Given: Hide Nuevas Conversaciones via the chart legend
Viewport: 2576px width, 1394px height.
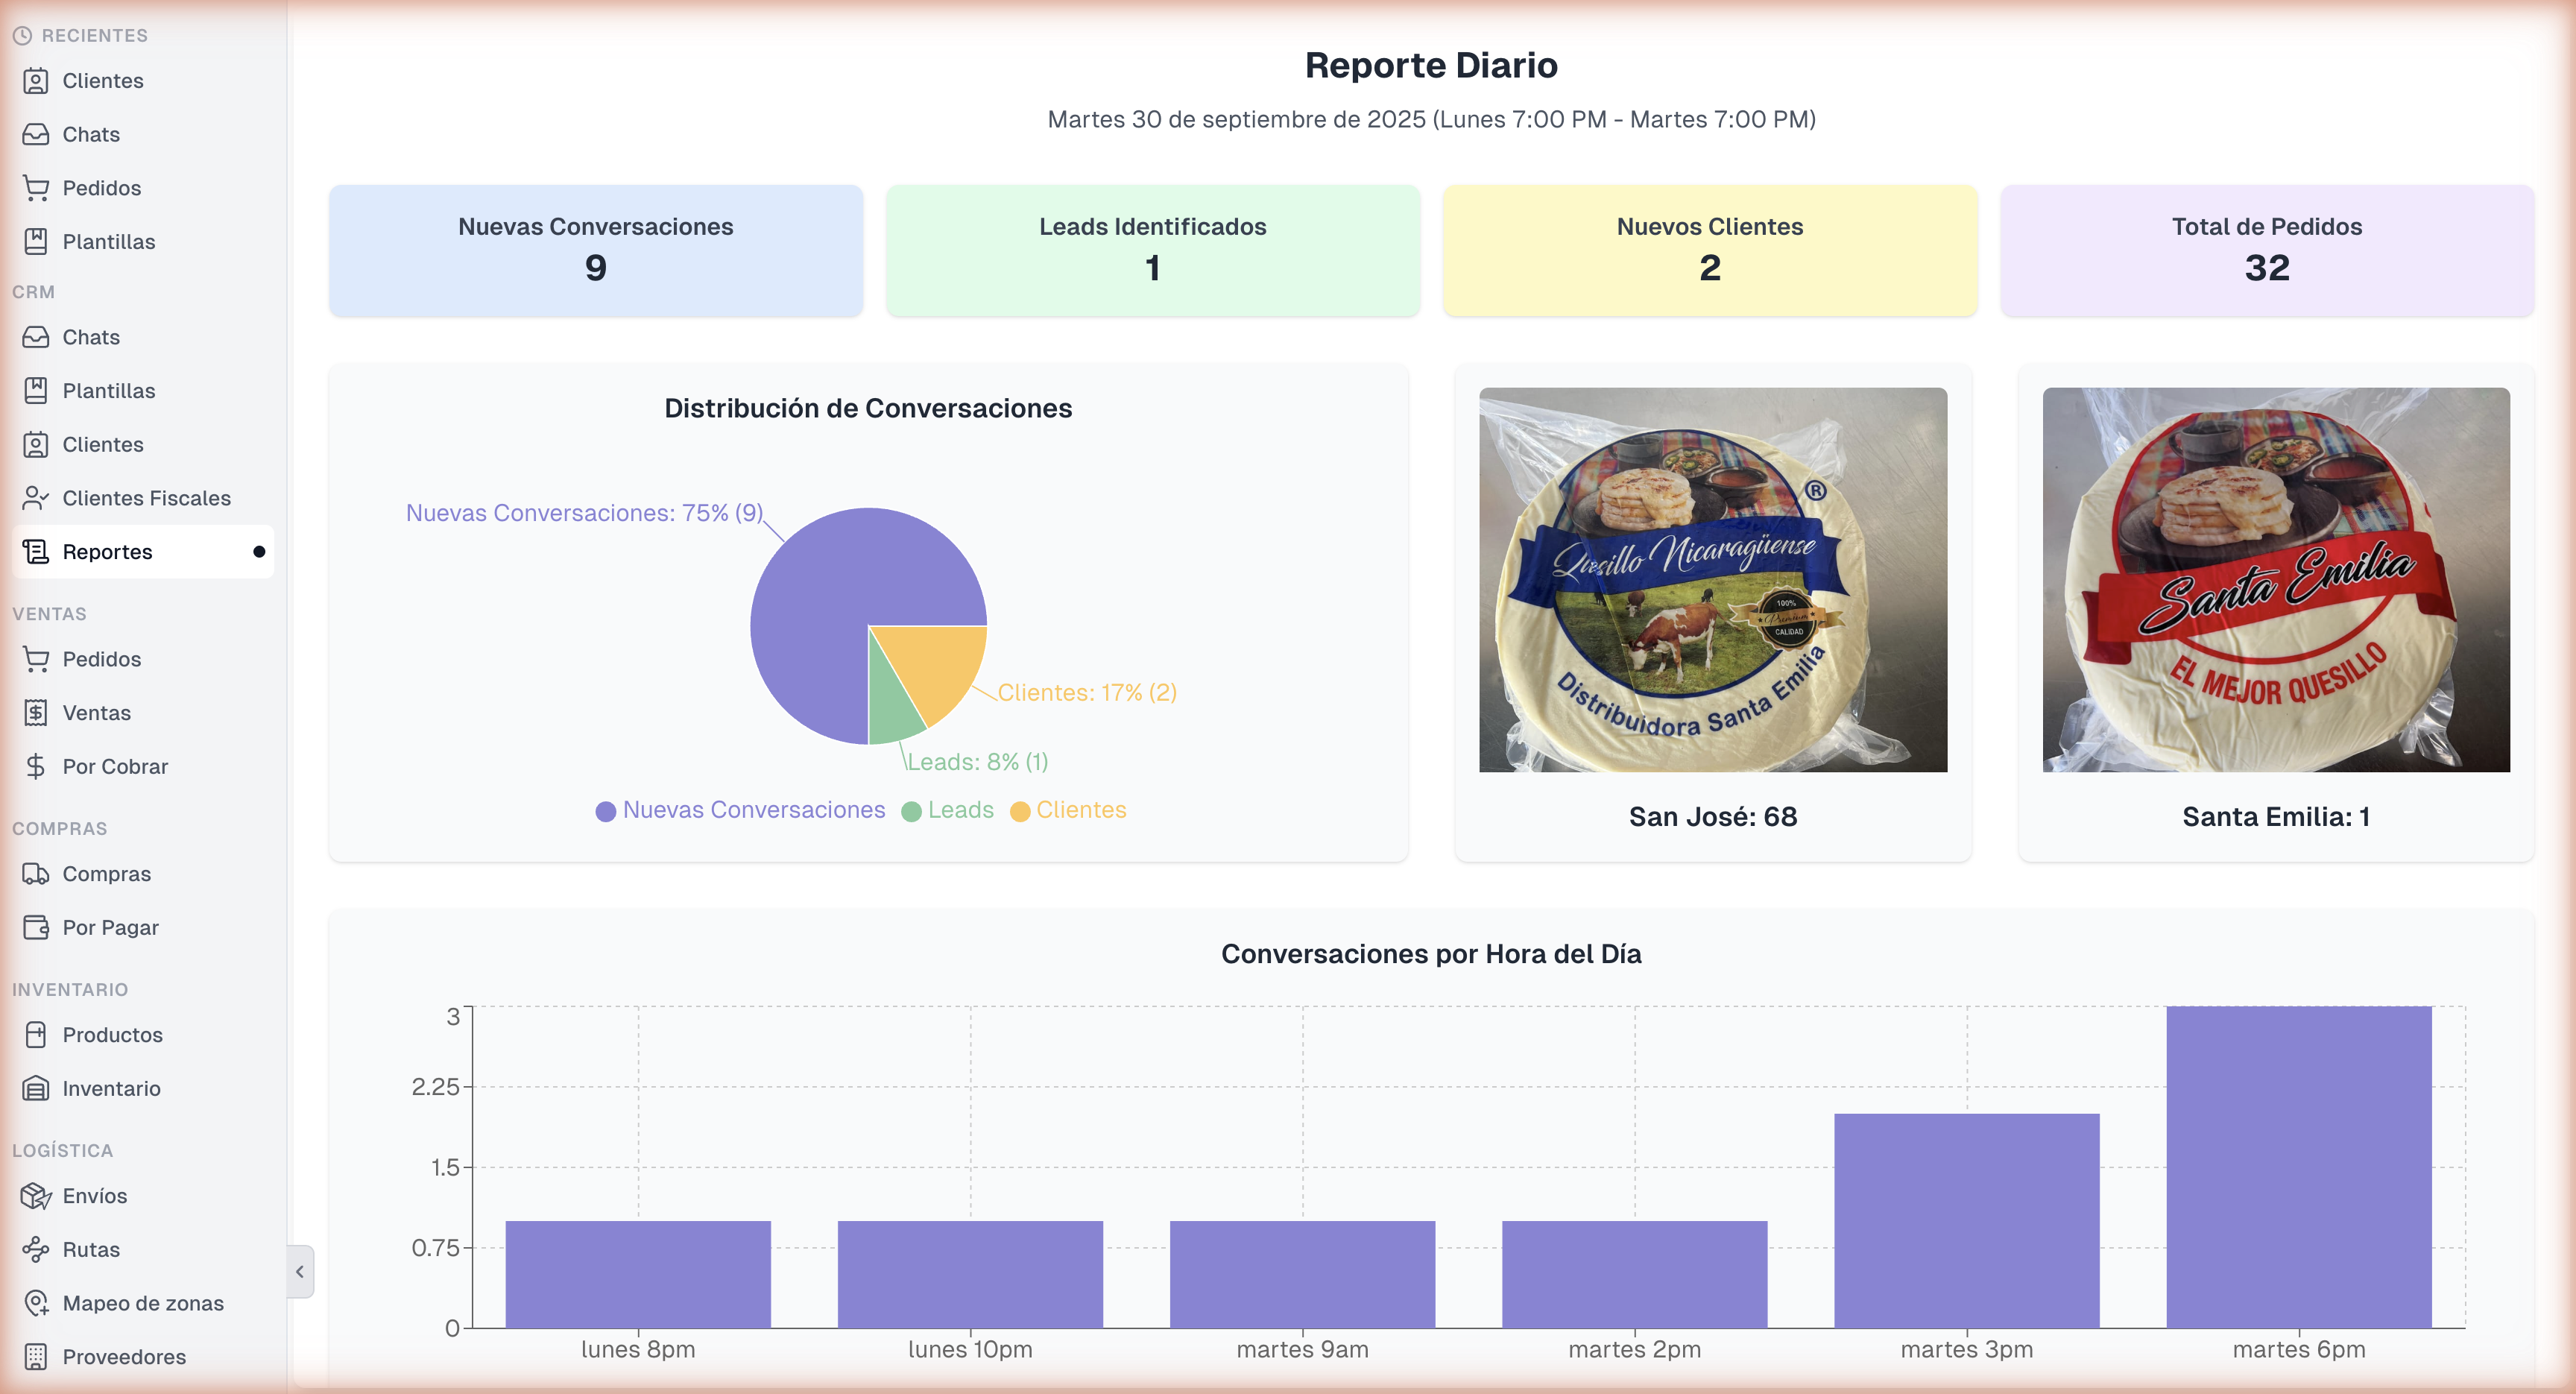Looking at the screenshot, I should 741,810.
